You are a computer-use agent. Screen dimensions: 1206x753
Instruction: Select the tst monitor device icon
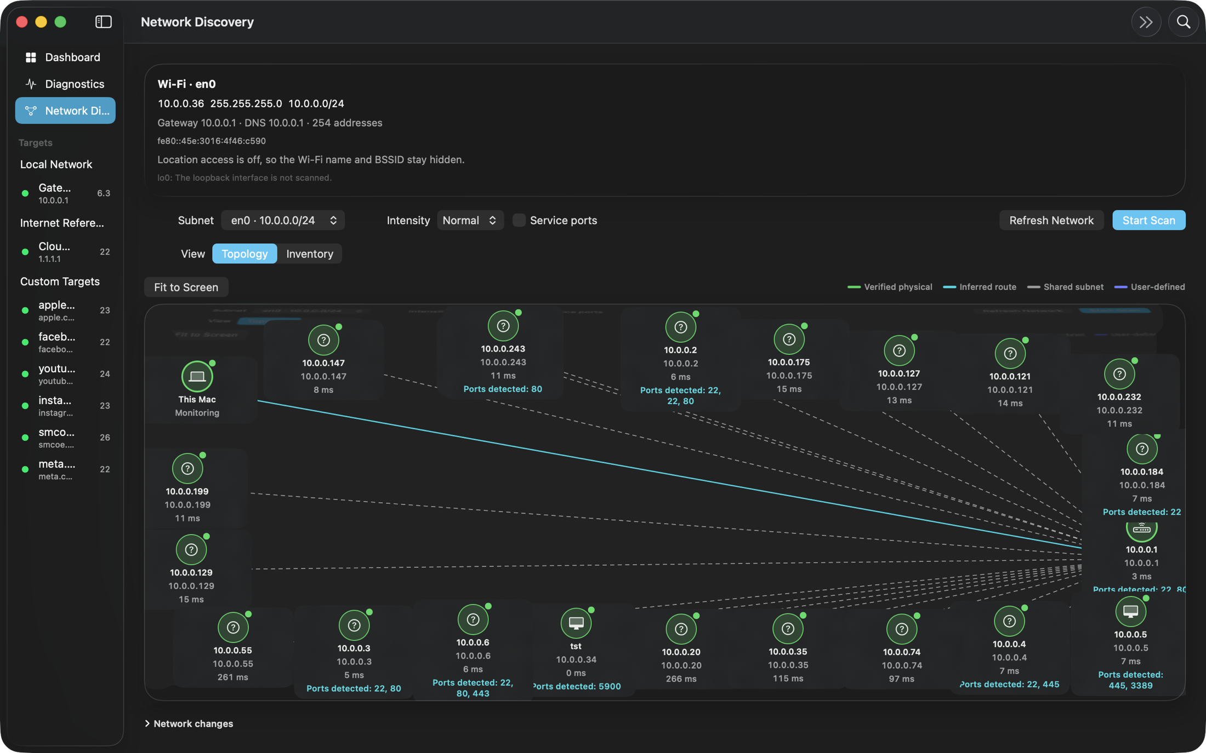(576, 623)
